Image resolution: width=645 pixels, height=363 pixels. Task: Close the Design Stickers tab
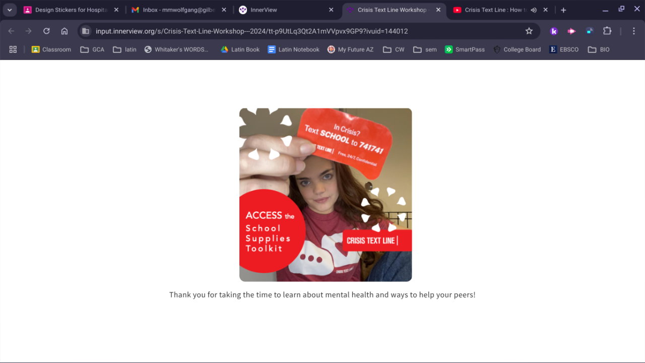[x=116, y=10]
